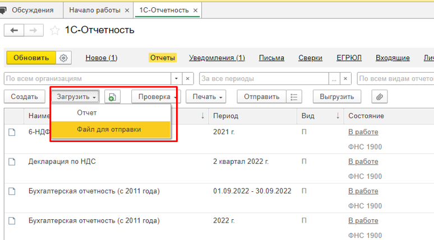Click document icon in the 2022 г. Бухгалтерская row
This screenshot has width=434, height=240.
pyautogui.click(x=12, y=221)
